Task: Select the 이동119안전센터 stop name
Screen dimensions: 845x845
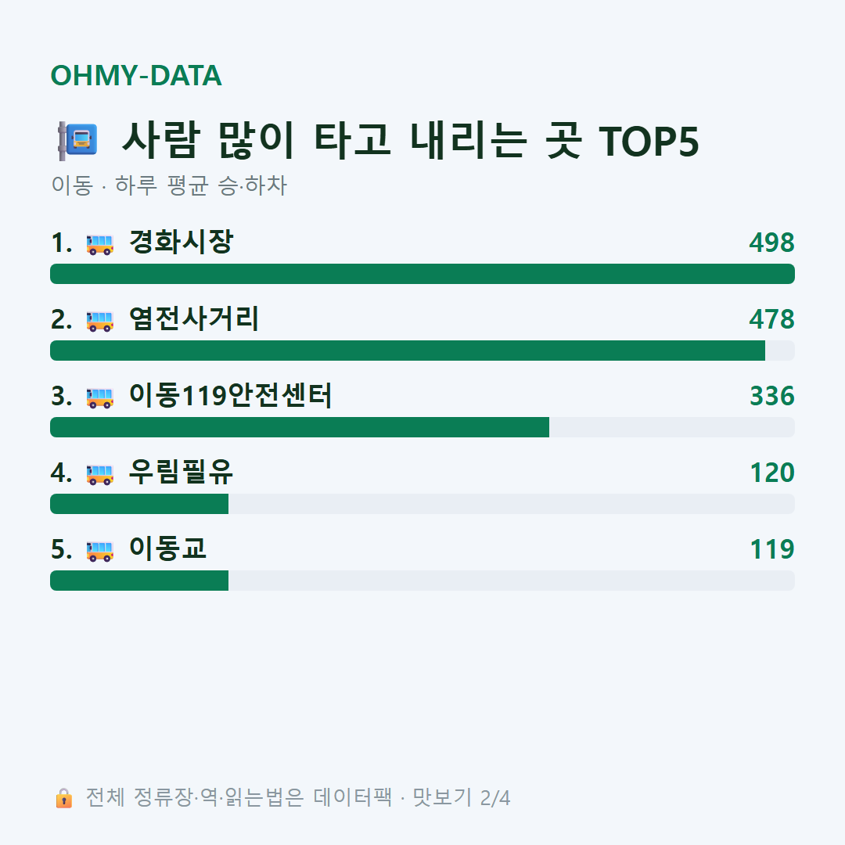Action: tap(230, 395)
